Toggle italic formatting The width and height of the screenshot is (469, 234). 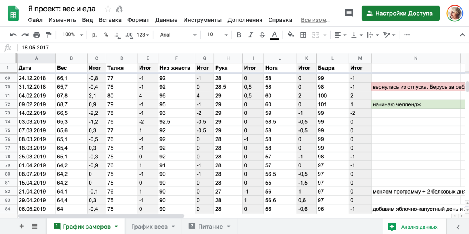point(251,35)
